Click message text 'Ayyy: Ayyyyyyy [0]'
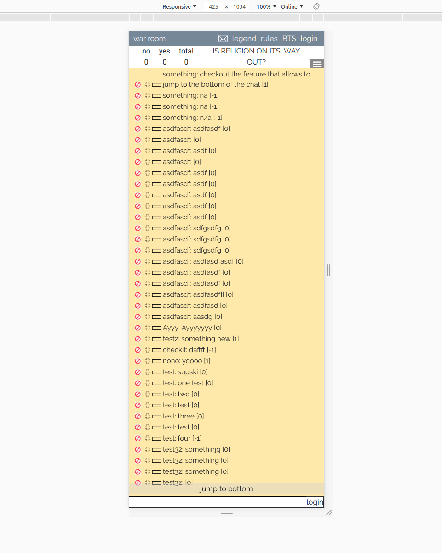The width and height of the screenshot is (442, 553). click(192, 328)
